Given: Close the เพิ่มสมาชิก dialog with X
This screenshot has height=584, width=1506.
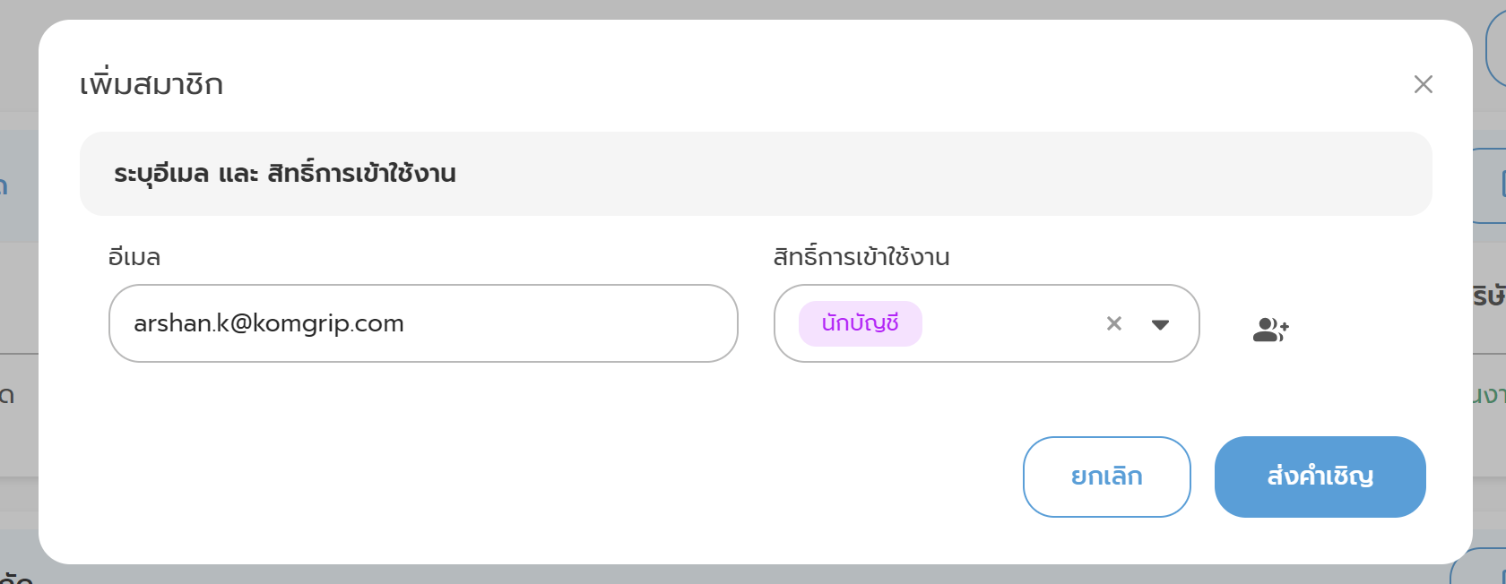Looking at the screenshot, I should [x=1423, y=84].
